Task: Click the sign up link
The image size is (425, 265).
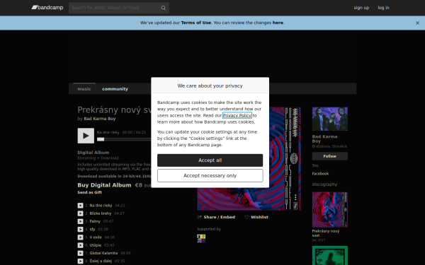Action: [x=361, y=8]
